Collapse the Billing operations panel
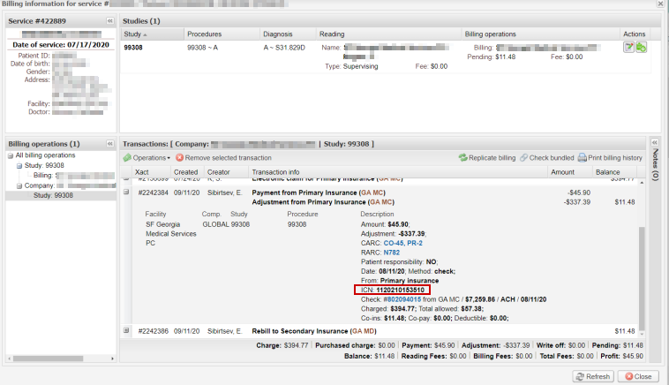This screenshot has width=669, height=385. click(110, 144)
